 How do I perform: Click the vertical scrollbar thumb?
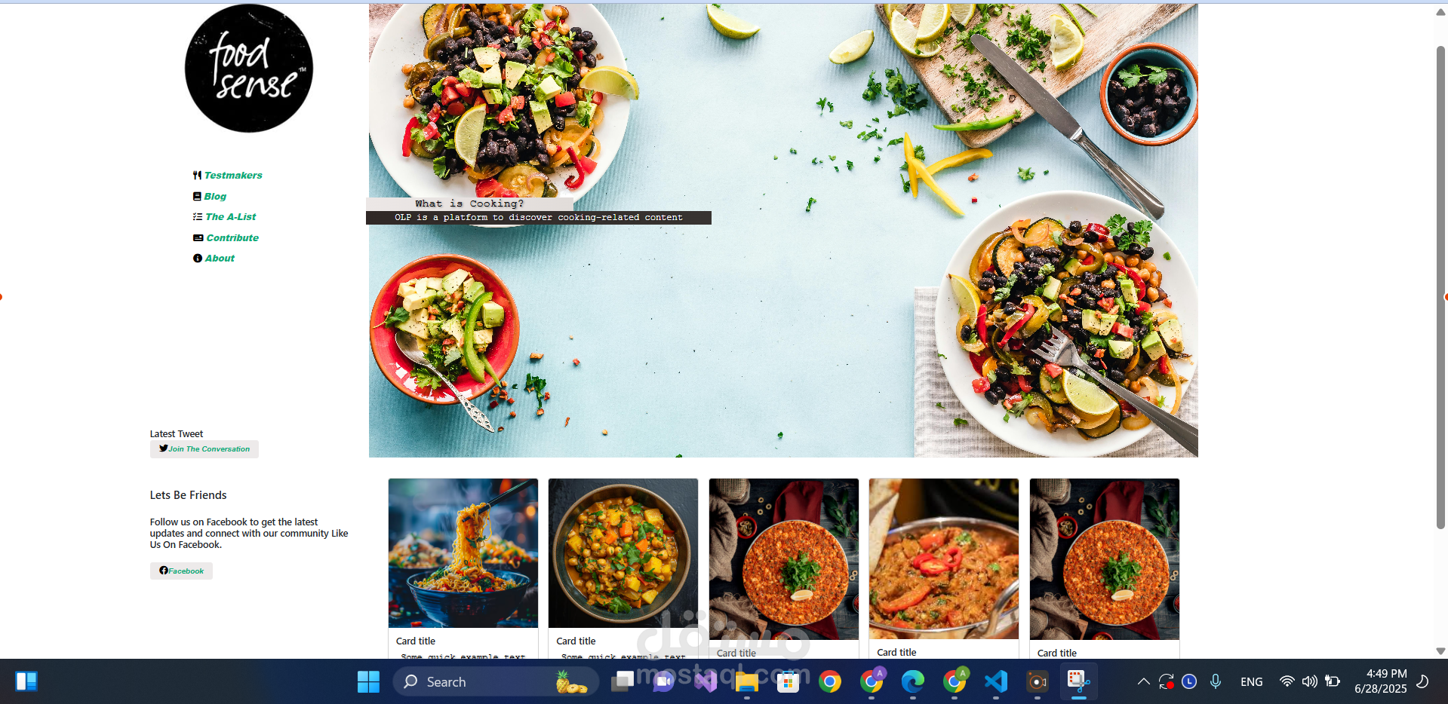1440,287
